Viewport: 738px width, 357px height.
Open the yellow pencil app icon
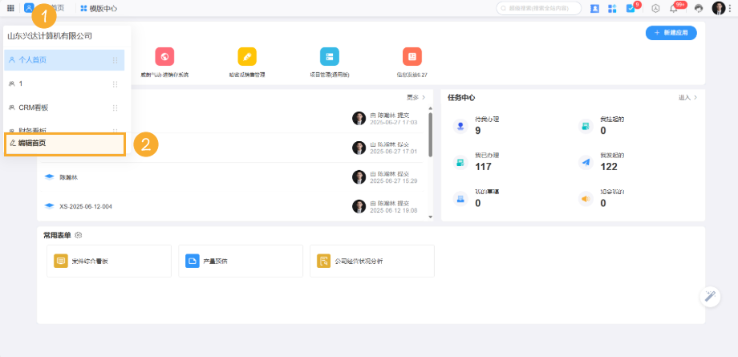(247, 56)
